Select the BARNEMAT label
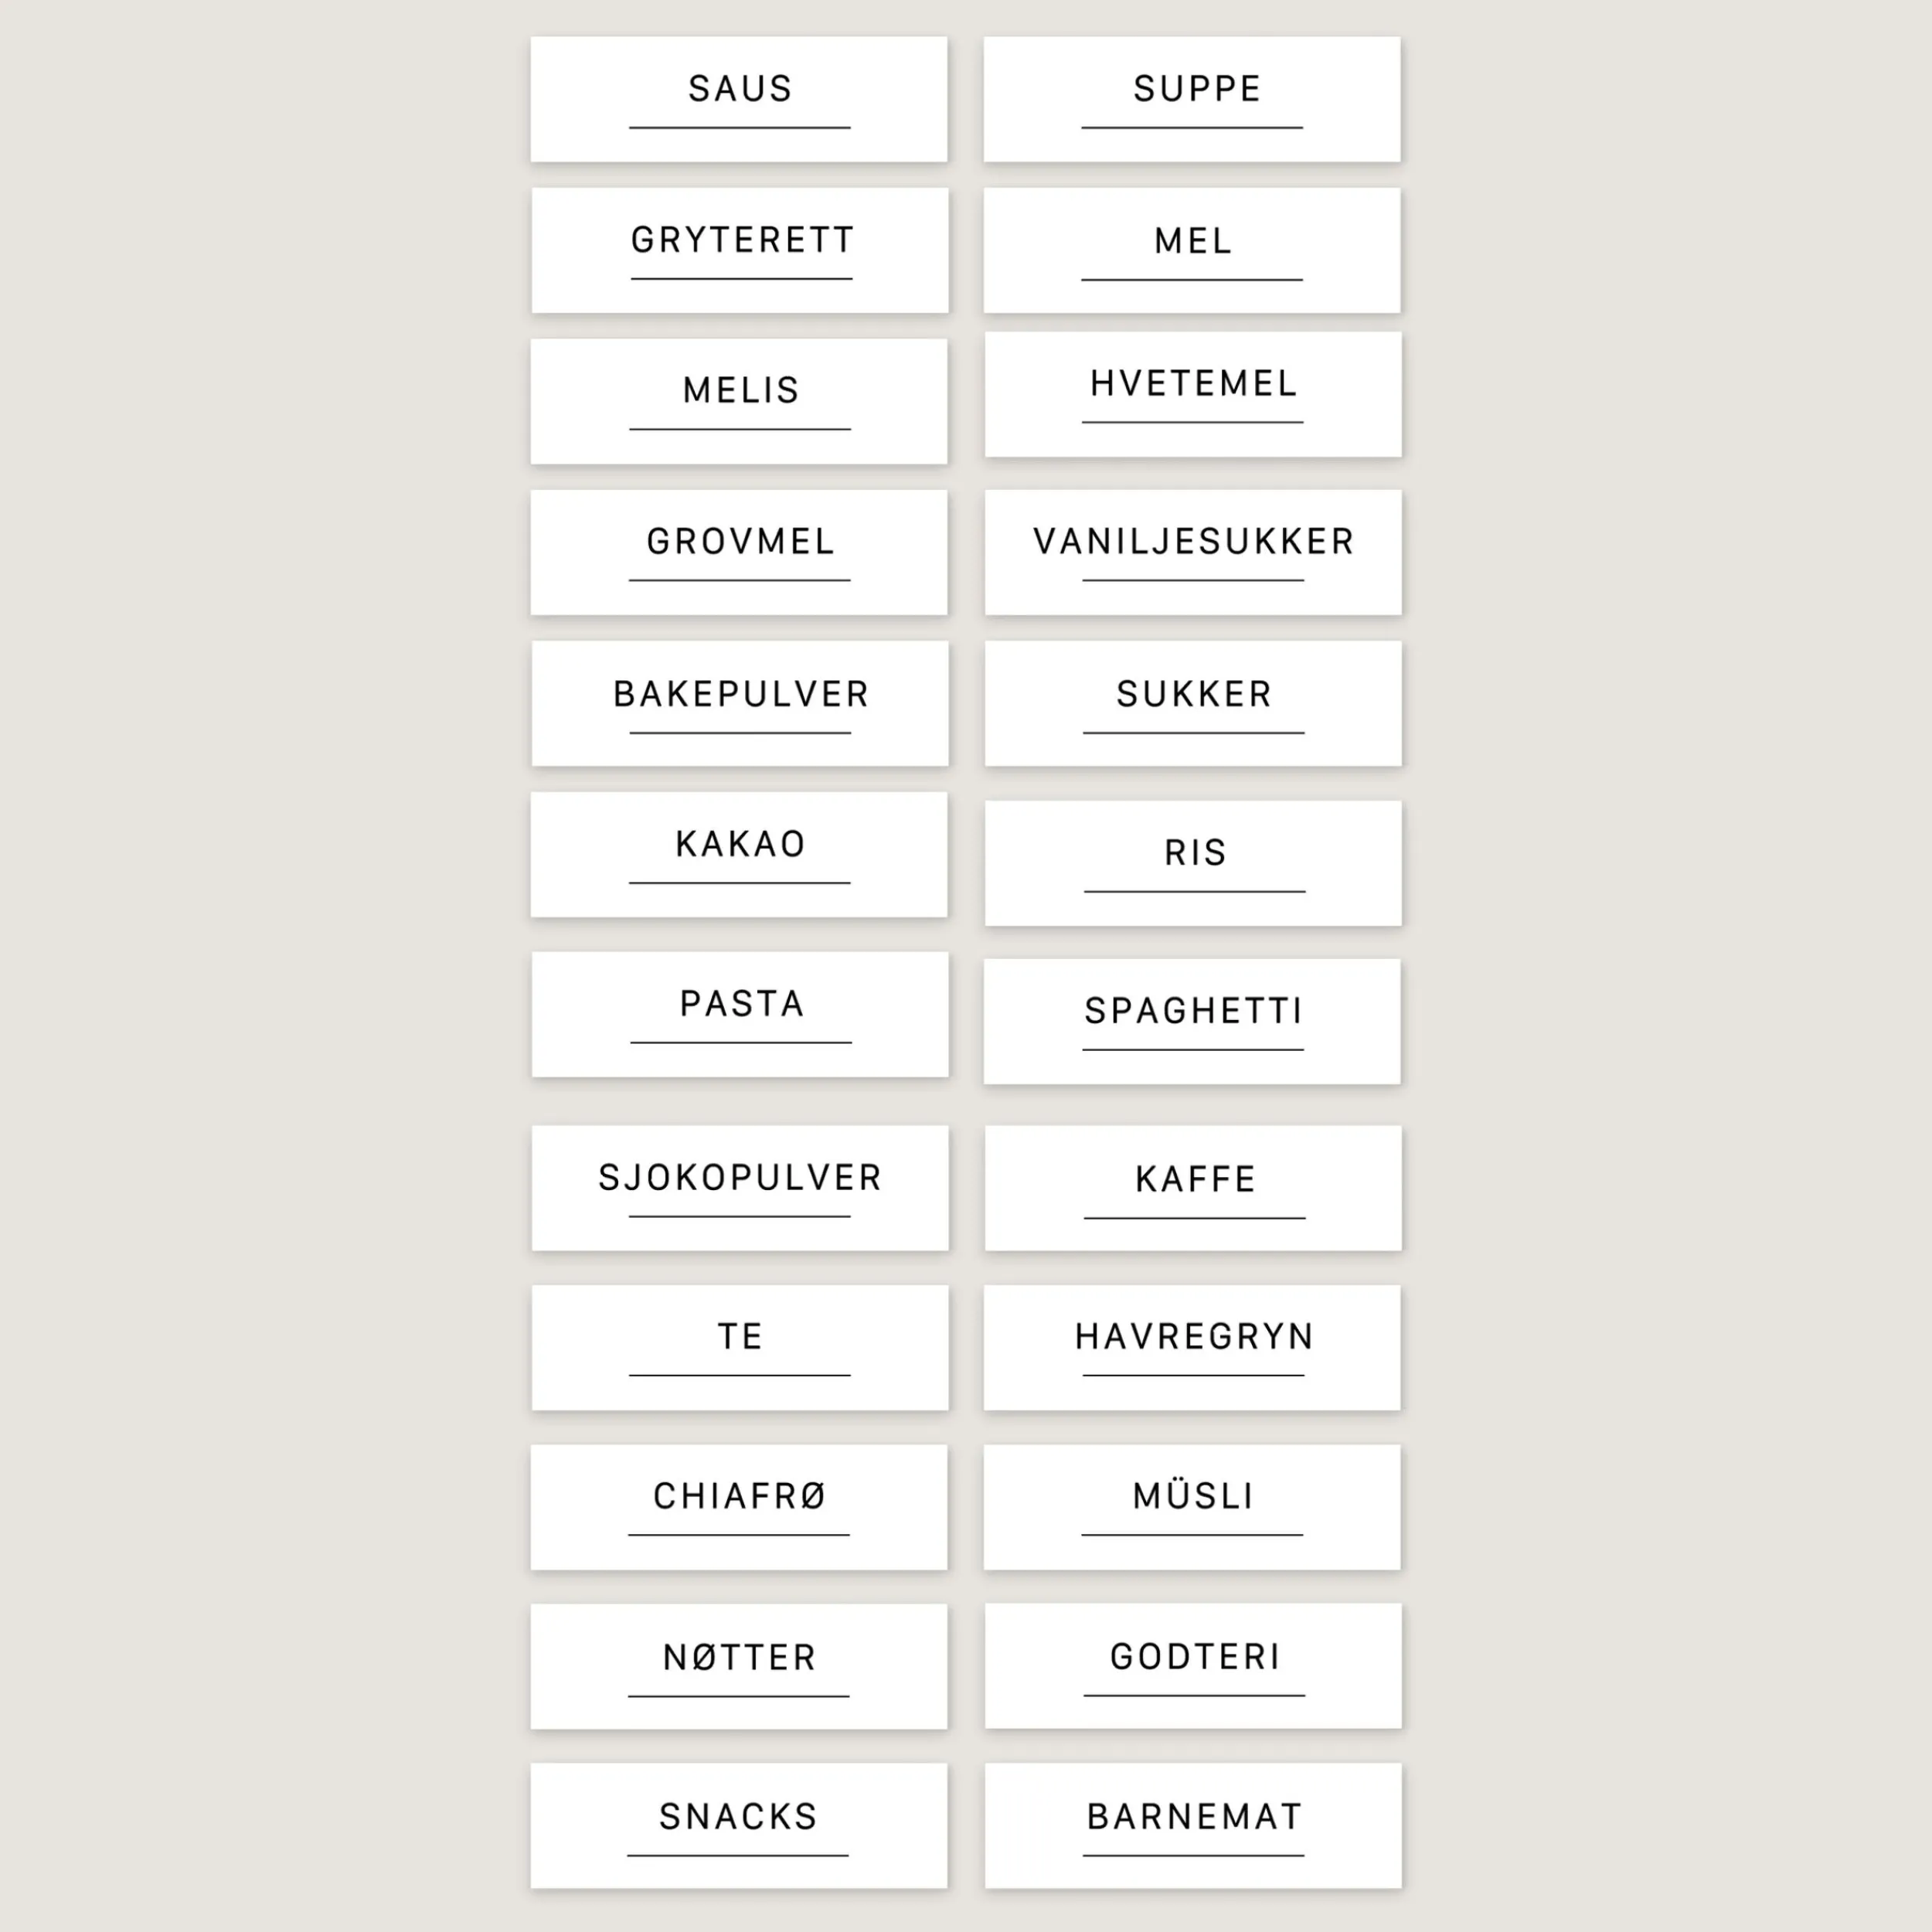 pyautogui.click(x=1193, y=1825)
